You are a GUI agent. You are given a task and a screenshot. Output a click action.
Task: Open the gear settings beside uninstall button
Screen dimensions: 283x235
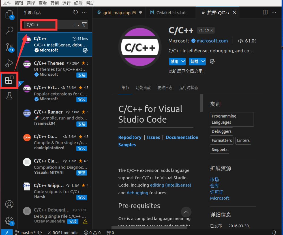212,61
